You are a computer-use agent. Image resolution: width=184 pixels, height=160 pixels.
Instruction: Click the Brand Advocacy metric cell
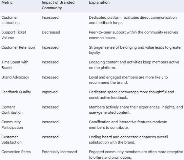[15, 77]
